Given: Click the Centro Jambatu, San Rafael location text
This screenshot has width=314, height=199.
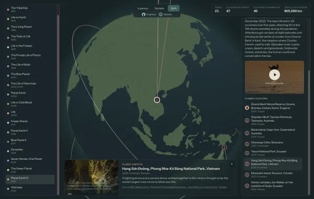Looking at the screenshot, I should click(272, 184).
